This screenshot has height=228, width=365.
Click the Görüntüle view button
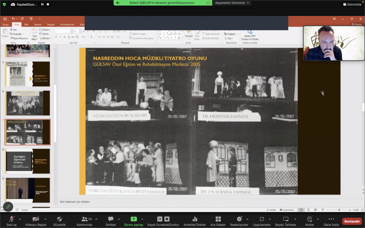coord(352,4)
